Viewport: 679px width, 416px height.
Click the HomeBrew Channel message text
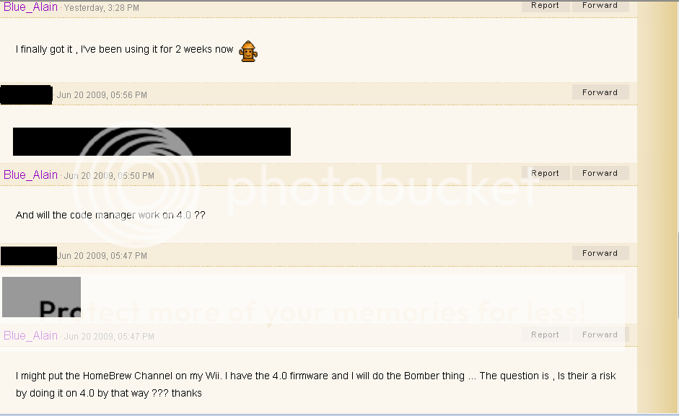pyautogui.click(x=315, y=384)
